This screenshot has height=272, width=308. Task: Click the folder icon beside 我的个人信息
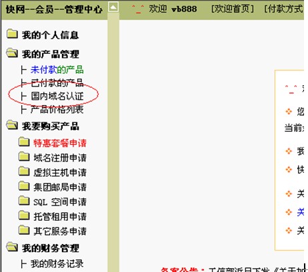(12, 34)
